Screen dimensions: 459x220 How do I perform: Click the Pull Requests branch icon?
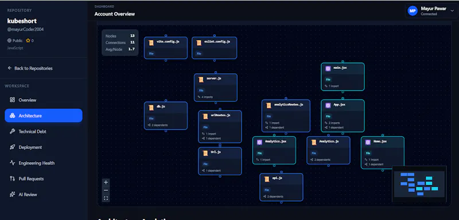12,179
